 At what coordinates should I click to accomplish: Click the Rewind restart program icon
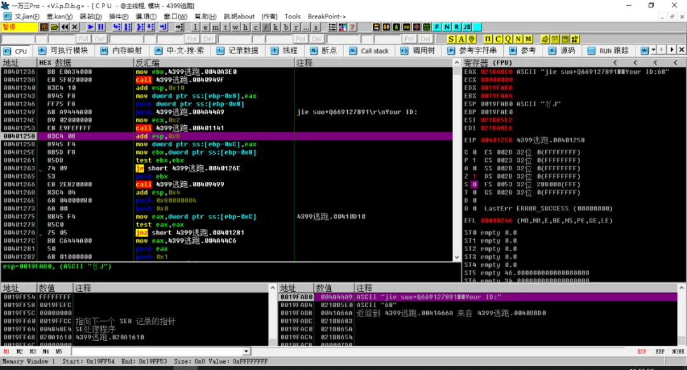64,27
